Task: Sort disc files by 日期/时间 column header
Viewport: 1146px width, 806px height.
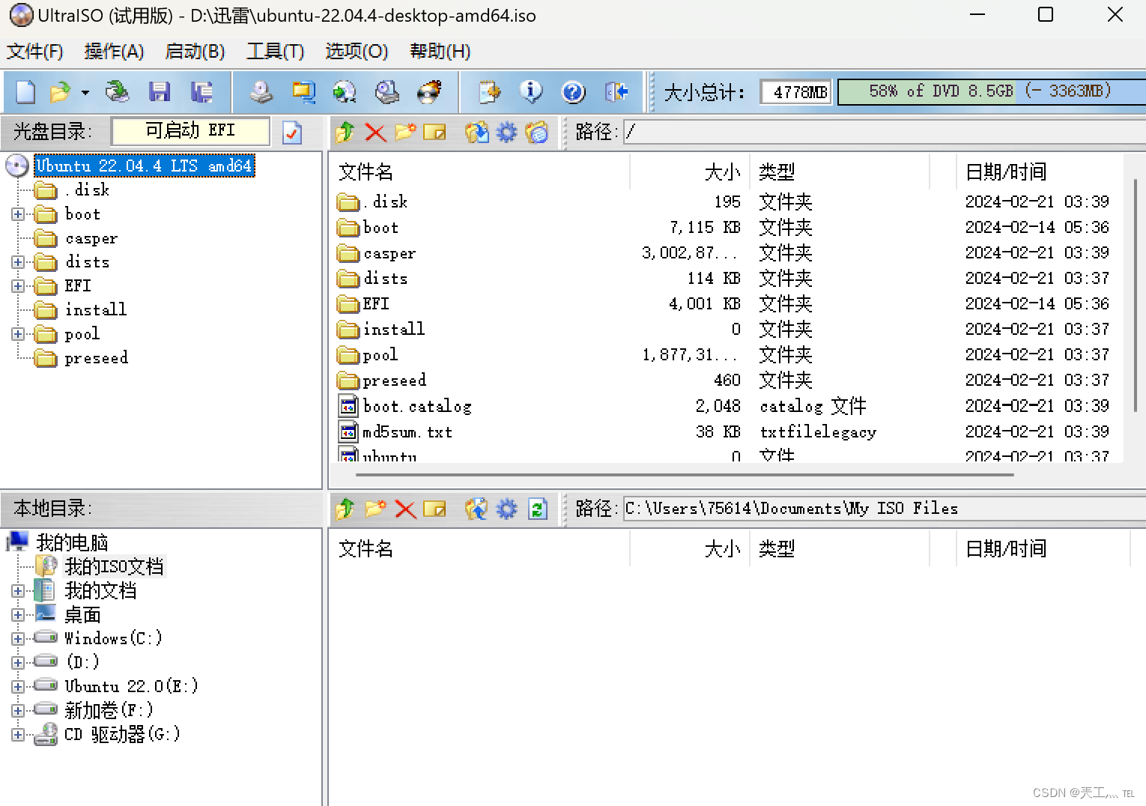Action: click(x=1040, y=172)
